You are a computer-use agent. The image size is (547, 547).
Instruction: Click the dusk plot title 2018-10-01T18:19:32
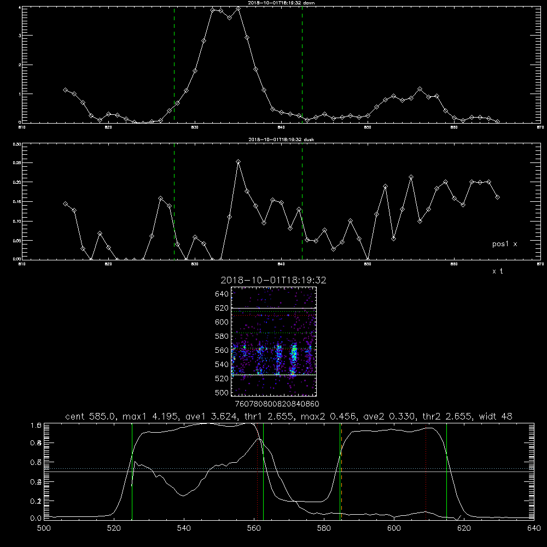[x=281, y=139]
